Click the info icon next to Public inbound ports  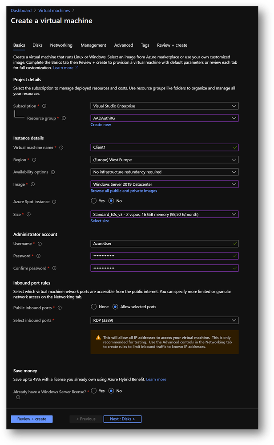[x=60, y=307]
